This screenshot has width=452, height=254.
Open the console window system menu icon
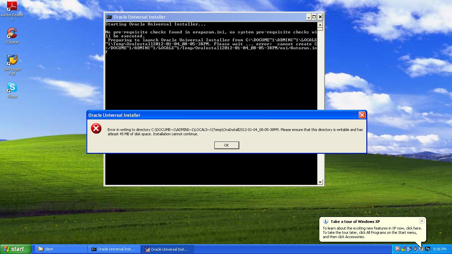point(109,17)
